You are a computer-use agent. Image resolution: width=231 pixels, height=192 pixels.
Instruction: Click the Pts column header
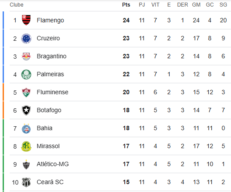[x=126, y=5]
